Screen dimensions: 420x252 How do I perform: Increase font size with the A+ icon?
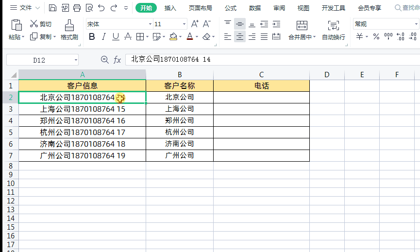[195, 24]
